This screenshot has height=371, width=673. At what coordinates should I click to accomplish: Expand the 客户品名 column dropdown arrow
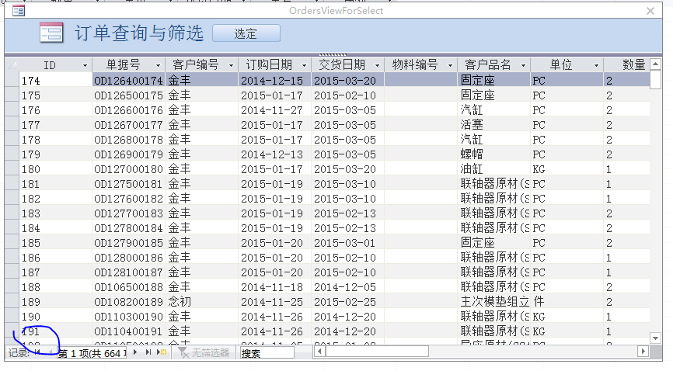click(523, 65)
